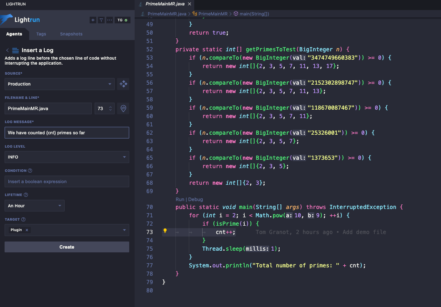The width and height of the screenshot is (441, 307).
Task: Adjust the line number stepper showing 73
Action: tap(110, 108)
